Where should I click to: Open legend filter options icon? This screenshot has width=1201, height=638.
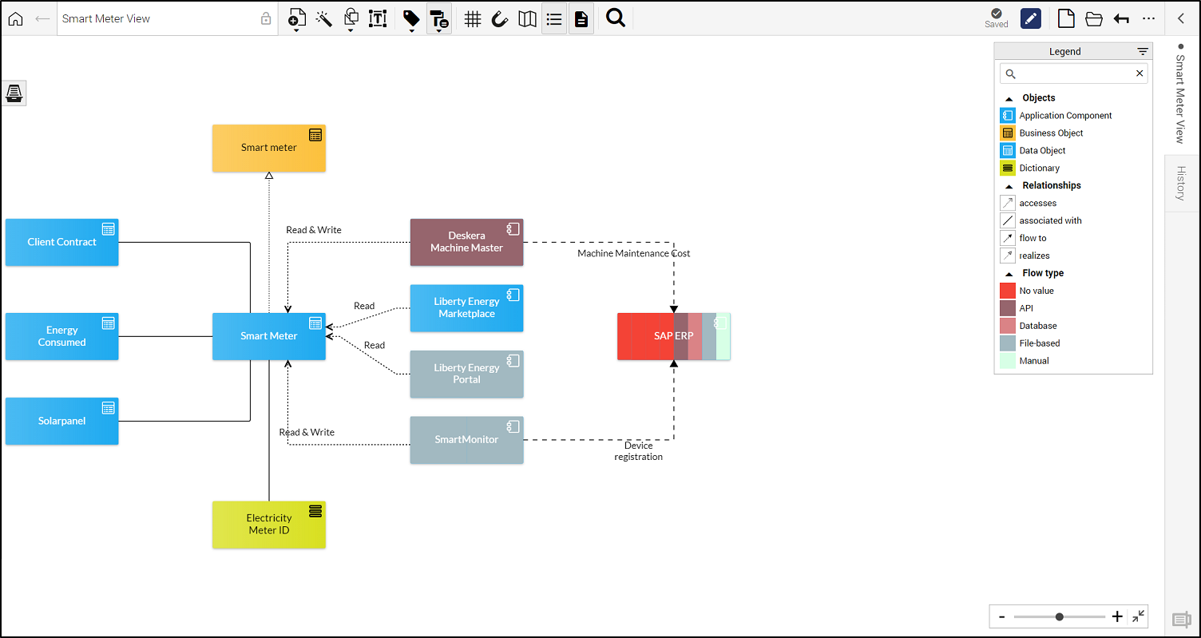click(x=1143, y=51)
